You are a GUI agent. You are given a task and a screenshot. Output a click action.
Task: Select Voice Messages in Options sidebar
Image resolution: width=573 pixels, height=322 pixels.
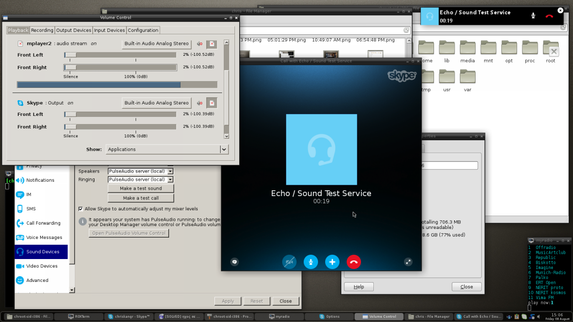[41, 238]
